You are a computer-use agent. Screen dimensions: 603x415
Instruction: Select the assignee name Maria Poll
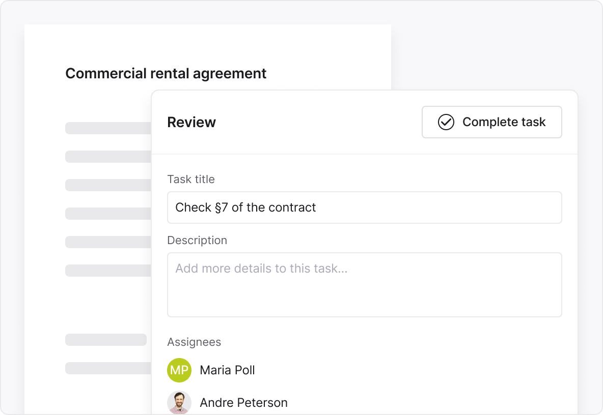pyautogui.click(x=227, y=370)
